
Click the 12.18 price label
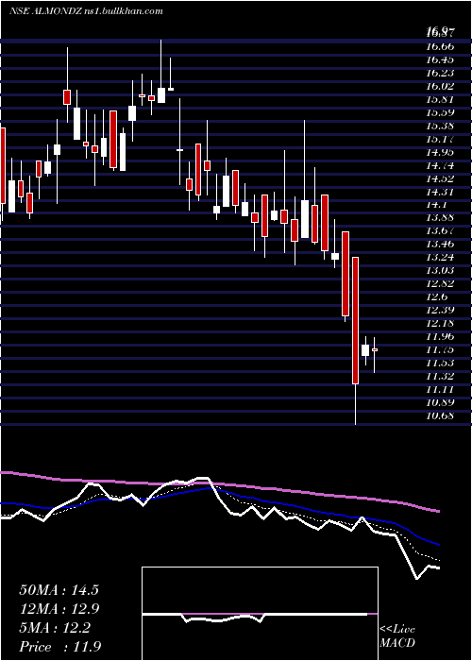coord(440,323)
